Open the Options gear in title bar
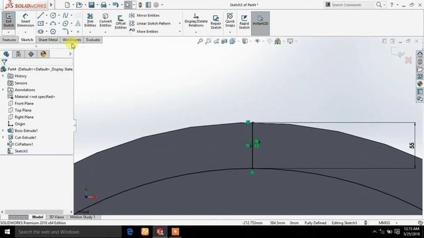 tap(156, 5)
